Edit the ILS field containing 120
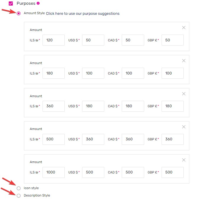Screen dimensions: 200x203 pyautogui.click(x=53, y=40)
